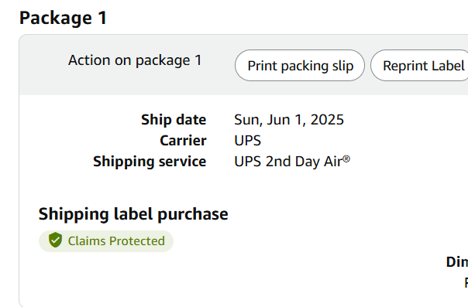The width and height of the screenshot is (468, 307).
Task: Click the word Protected in claims badge
Action: click(136, 241)
